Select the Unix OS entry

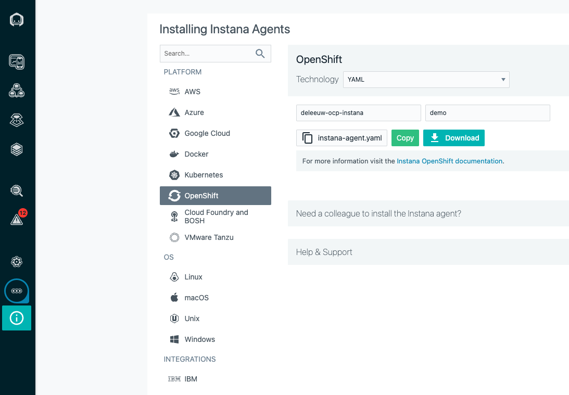pos(215,318)
